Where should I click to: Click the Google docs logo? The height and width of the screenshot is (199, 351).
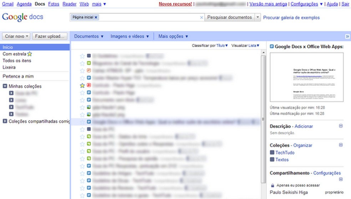tap(22, 17)
